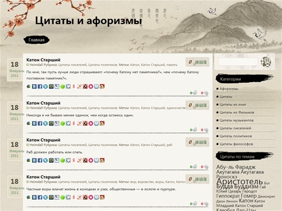
Task: Select the Бог tag in the cloud
Action: pos(267,183)
